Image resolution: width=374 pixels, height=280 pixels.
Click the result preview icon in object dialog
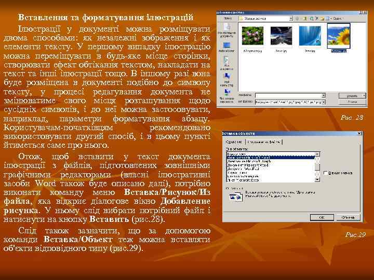(236, 197)
